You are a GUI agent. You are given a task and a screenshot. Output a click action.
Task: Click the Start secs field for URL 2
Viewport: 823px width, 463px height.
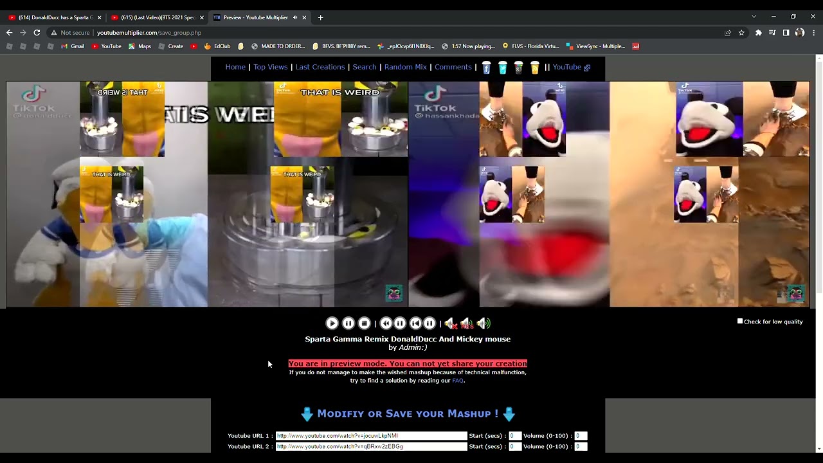click(514, 446)
